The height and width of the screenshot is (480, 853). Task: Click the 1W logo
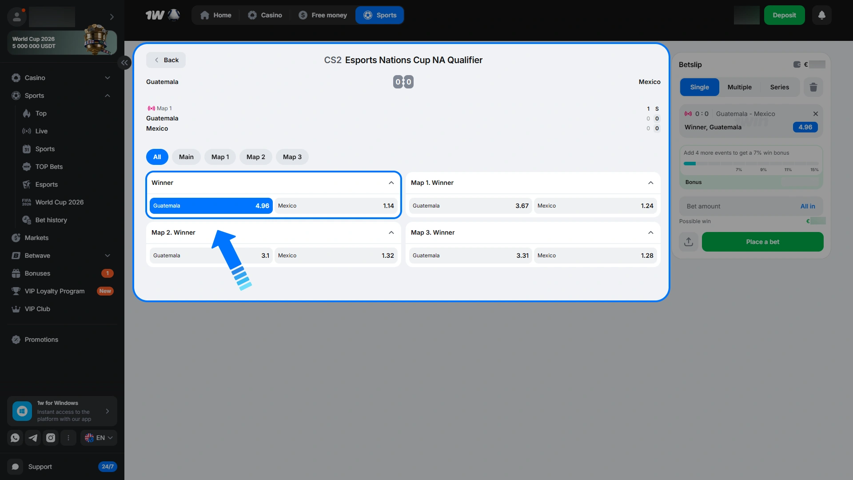[x=163, y=15]
